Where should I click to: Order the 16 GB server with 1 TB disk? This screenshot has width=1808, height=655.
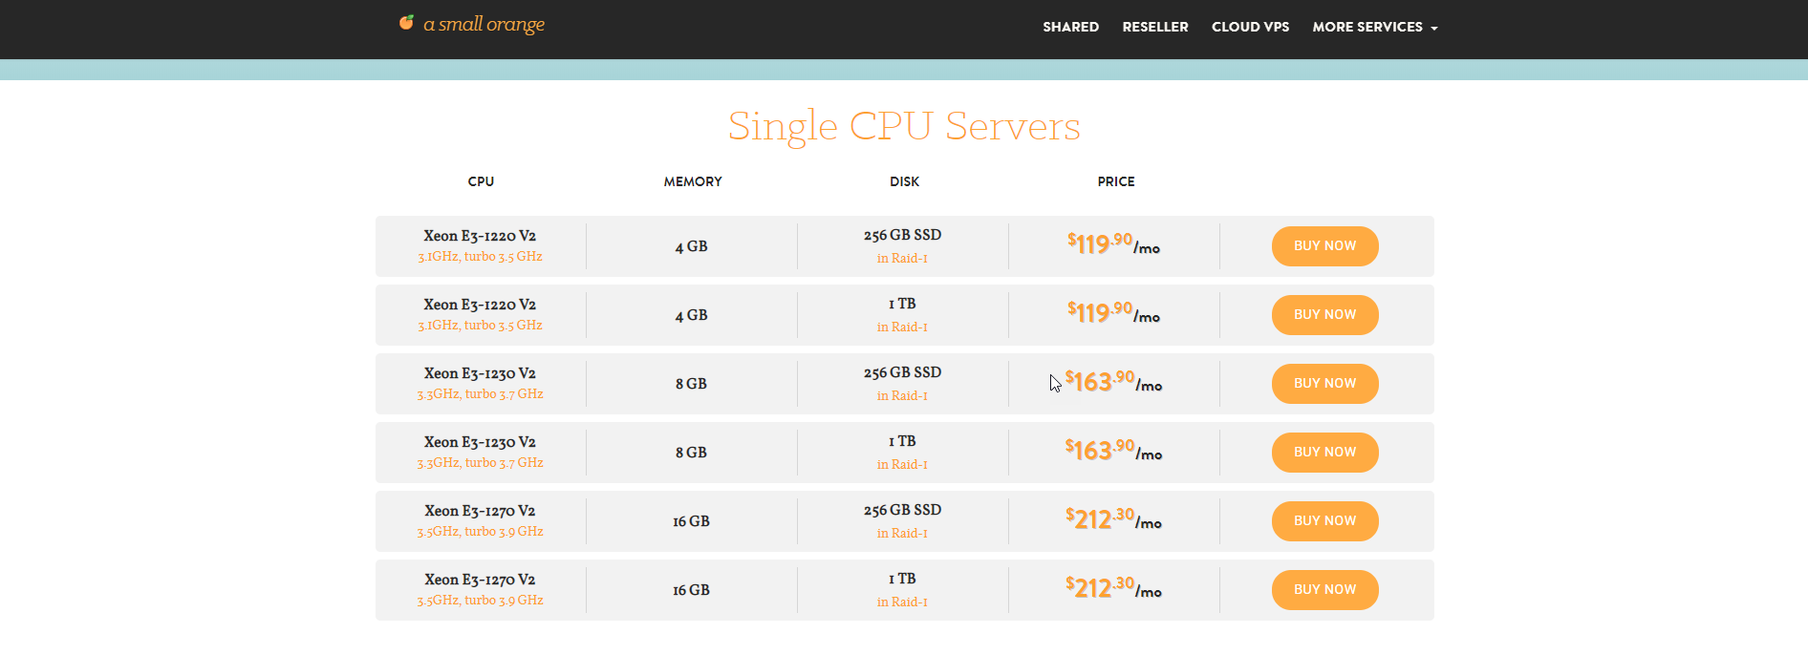pos(1324,590)
